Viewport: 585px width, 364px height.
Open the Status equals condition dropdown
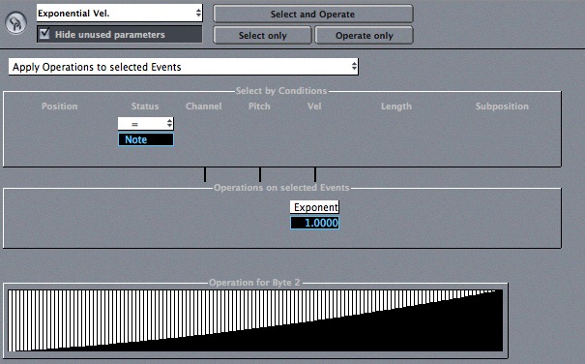click(x=145, y=124)
